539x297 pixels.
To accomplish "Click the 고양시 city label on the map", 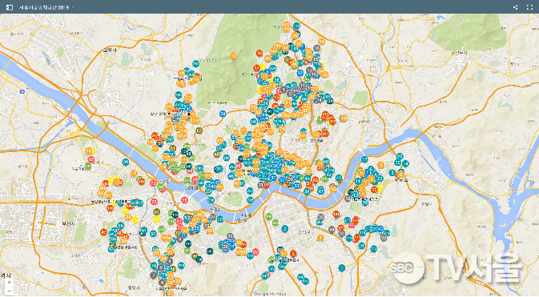I will pos(110,50).
